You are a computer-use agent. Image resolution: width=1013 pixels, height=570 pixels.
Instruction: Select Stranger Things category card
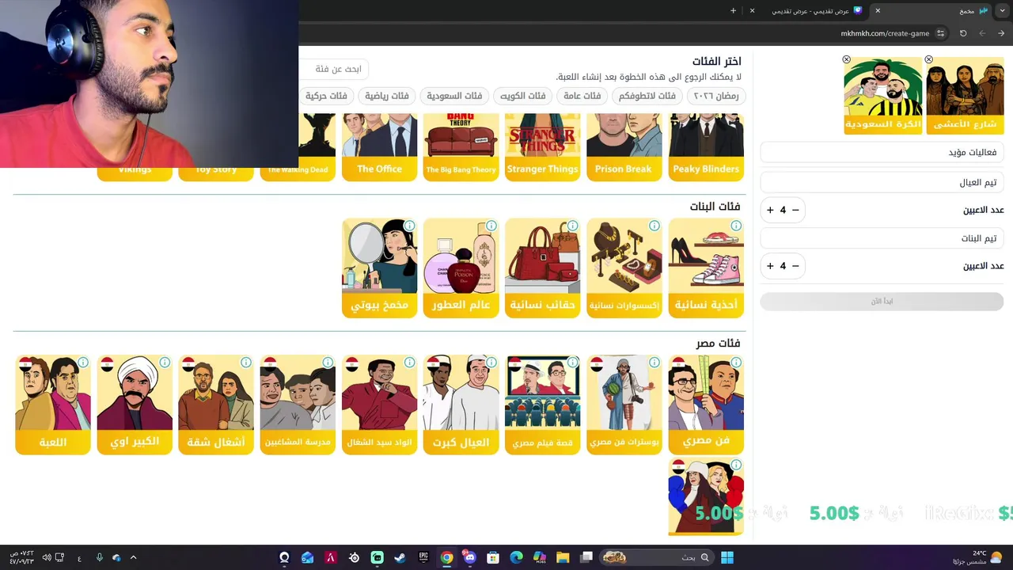542,147
